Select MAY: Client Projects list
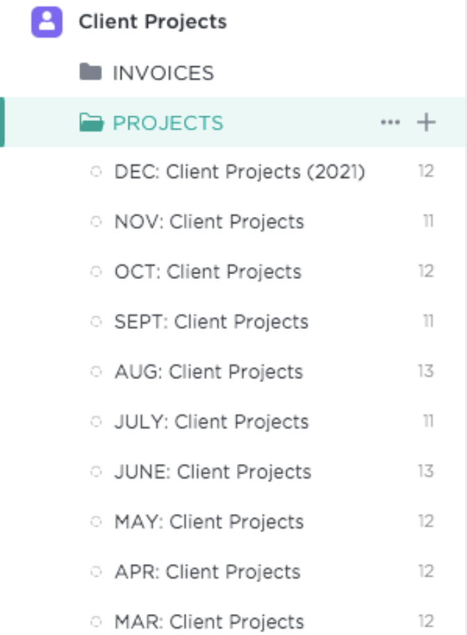The width and height of the screenshot is (467, 635). (x=209, y=522)
